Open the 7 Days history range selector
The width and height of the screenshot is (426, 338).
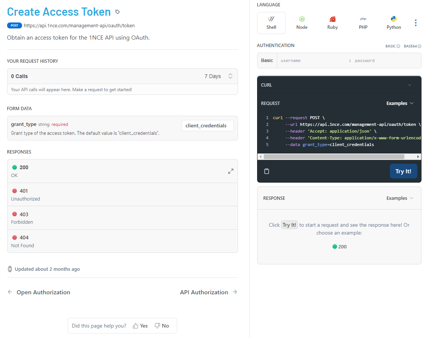tap(219, 76)
